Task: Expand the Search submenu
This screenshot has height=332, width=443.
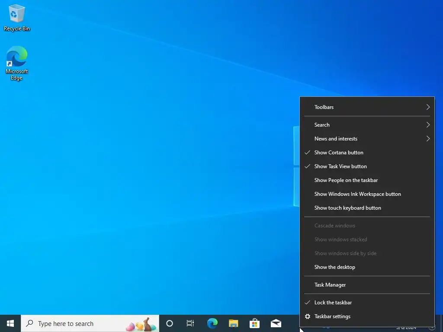Action: 367,125
